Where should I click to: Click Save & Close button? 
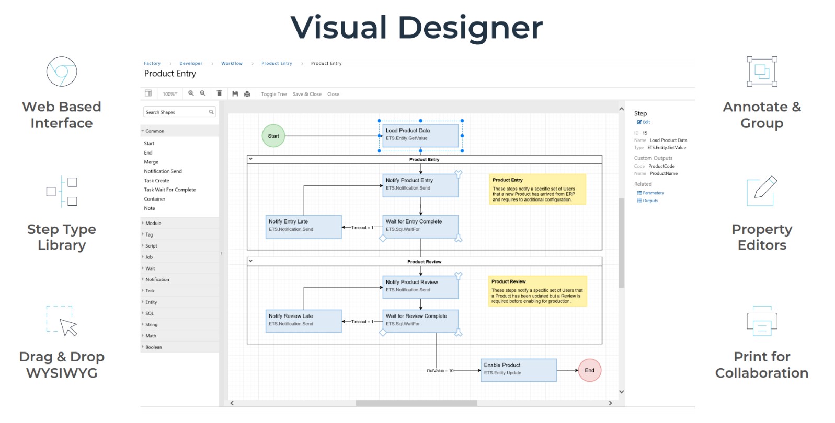(307, 95)
